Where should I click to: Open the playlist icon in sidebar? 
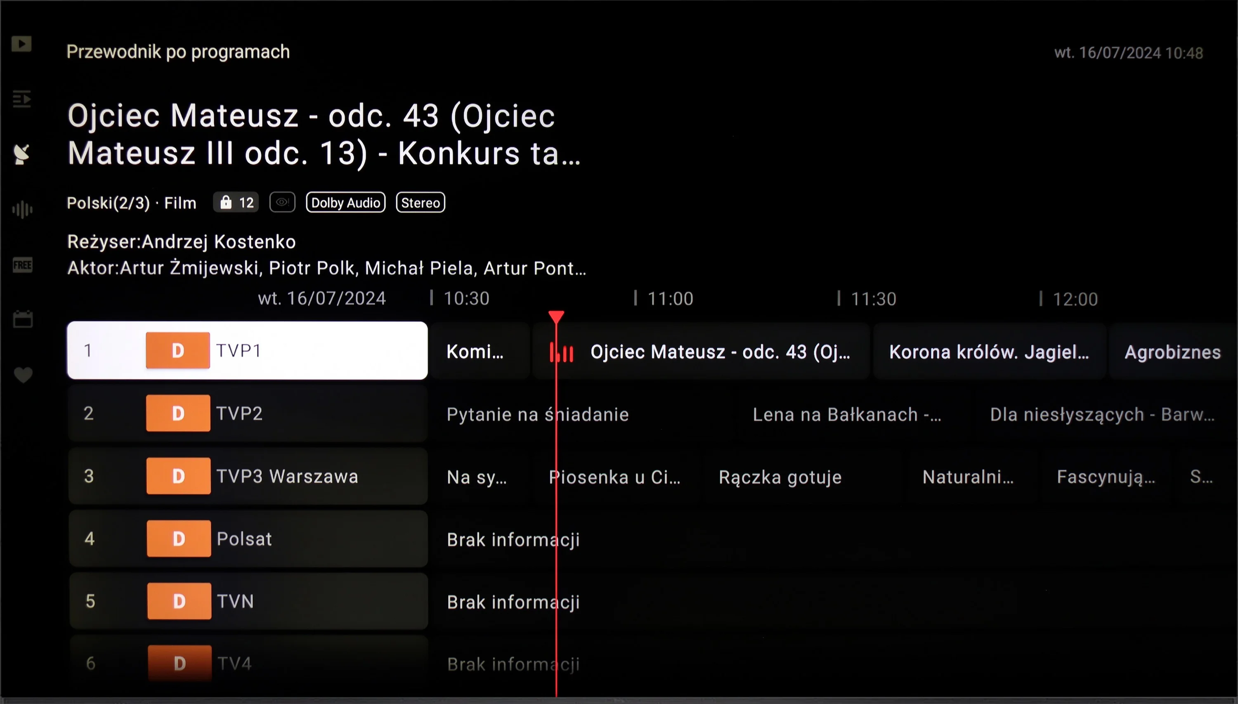coord(22,99)
